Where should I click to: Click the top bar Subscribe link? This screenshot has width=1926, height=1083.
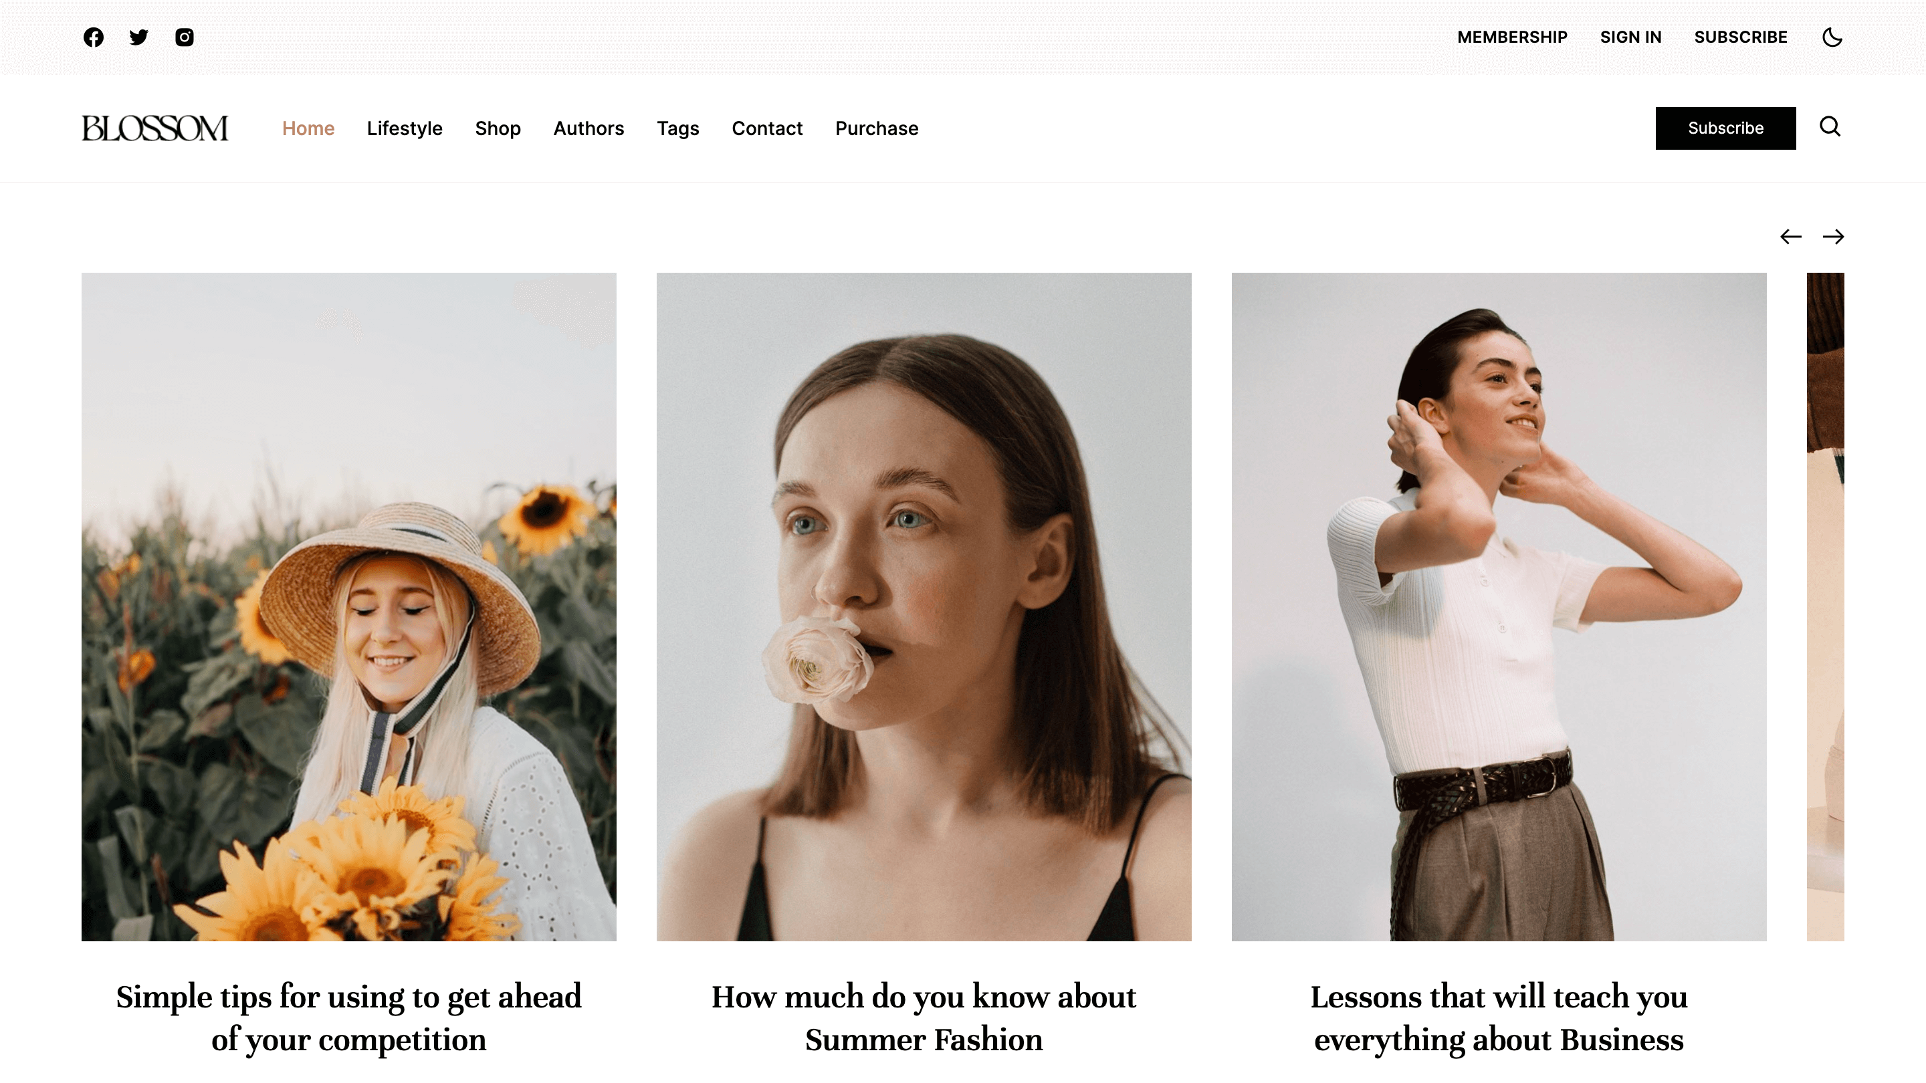coord(1741,37)
